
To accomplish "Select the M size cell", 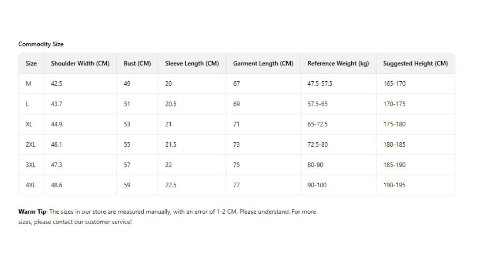I will coord(29,84).
